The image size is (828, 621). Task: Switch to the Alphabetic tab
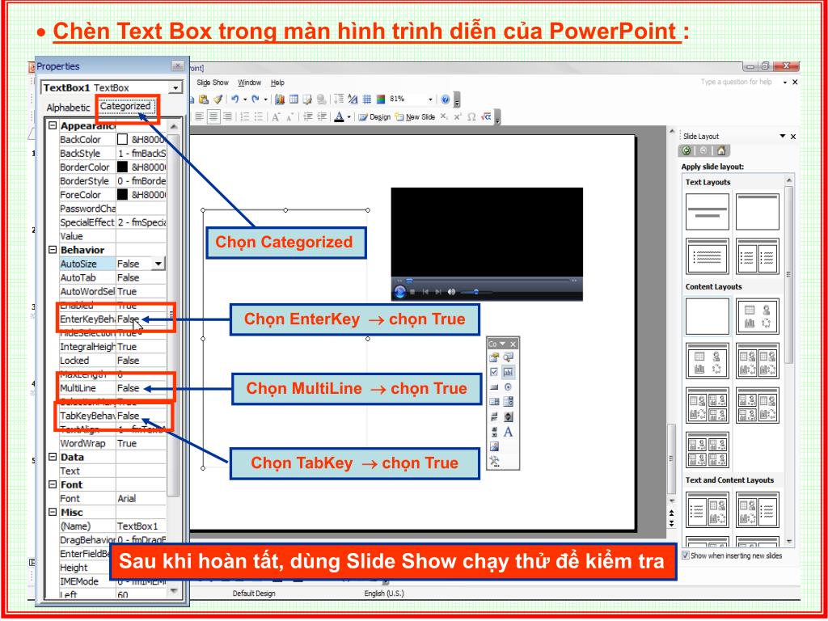[x=68, y=108]
